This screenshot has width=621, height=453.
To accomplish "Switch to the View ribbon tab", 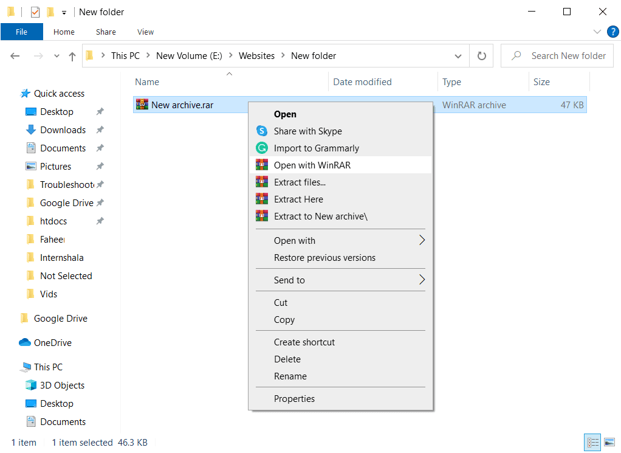I will 145,32.
